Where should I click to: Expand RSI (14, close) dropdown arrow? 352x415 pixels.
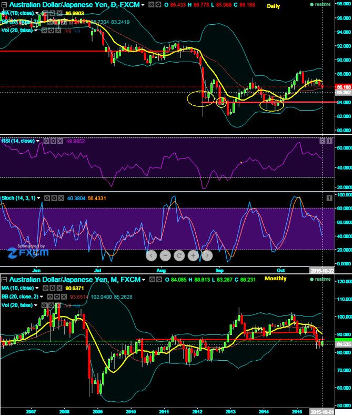(38, 141)
